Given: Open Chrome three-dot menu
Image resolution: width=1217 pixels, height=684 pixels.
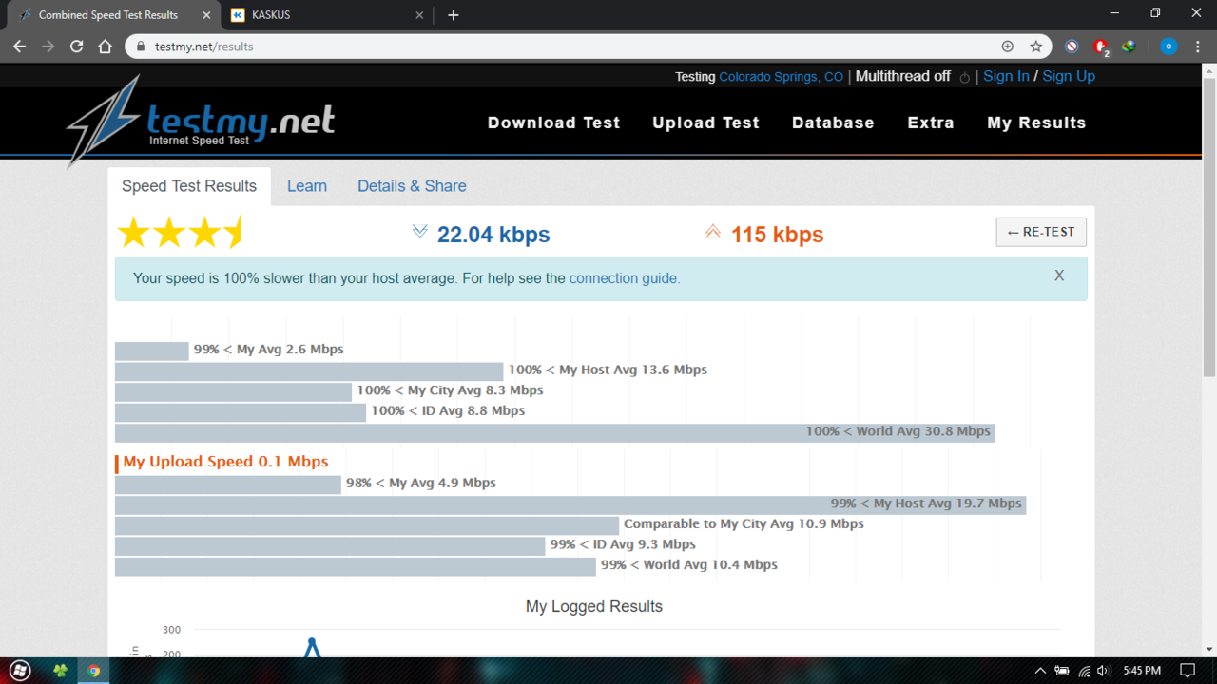Looking at the screenshot, I should tap(1198, 47).
